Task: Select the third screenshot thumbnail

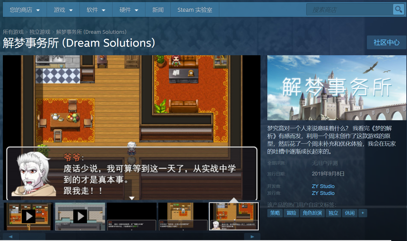Action: point(132,216)
